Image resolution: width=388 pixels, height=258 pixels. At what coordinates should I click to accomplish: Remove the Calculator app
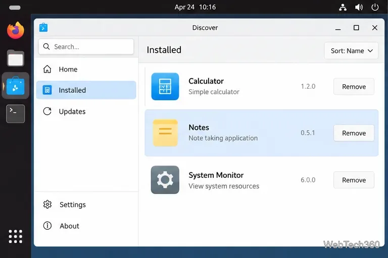click(354, 86)
